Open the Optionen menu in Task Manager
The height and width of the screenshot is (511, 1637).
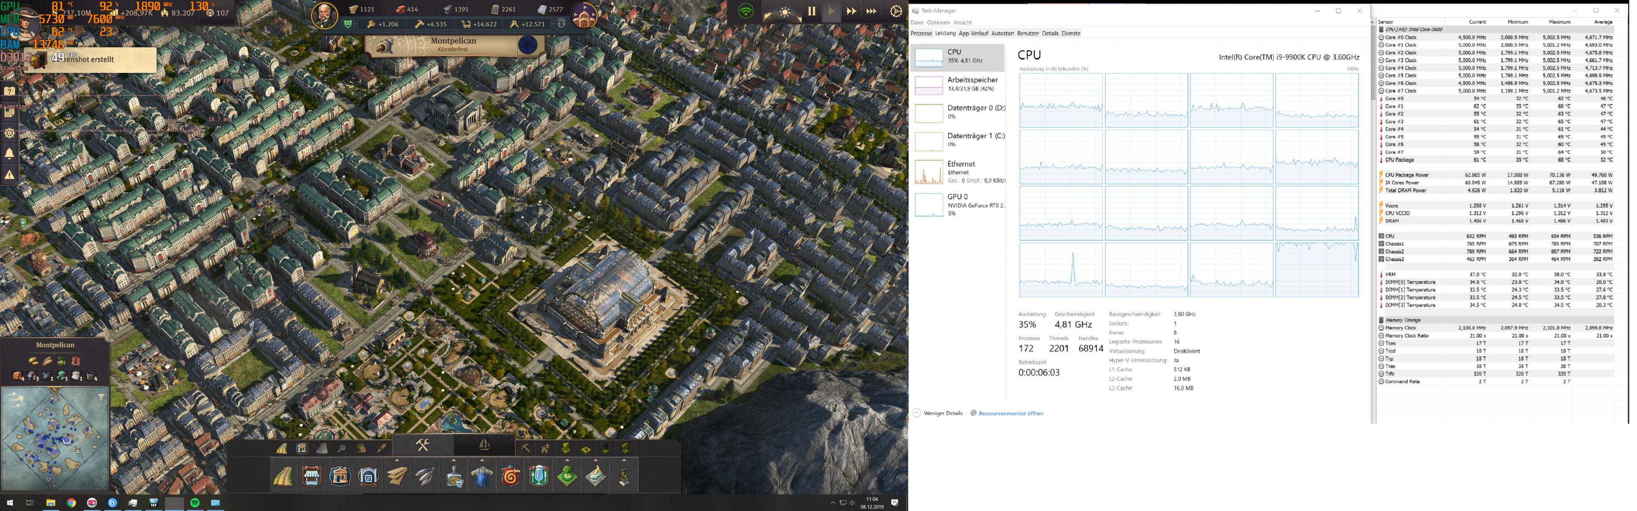(938, 23)
